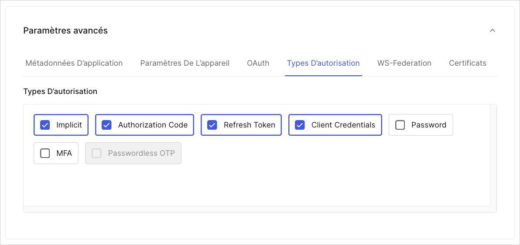Viewport: 520px width, 245px height.
Task: Open the Métadonnées D'application tab
Action: click(74, 63)
